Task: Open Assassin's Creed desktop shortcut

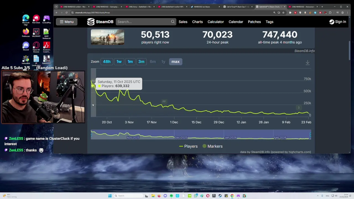Action: [46, 47]
